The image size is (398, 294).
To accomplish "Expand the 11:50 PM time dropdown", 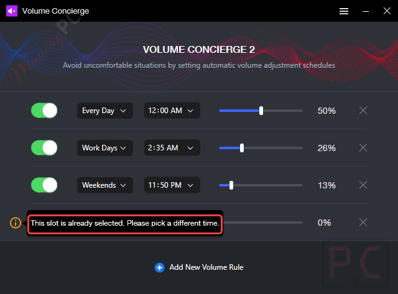I will pyautogui.click(x=172, y=185).
